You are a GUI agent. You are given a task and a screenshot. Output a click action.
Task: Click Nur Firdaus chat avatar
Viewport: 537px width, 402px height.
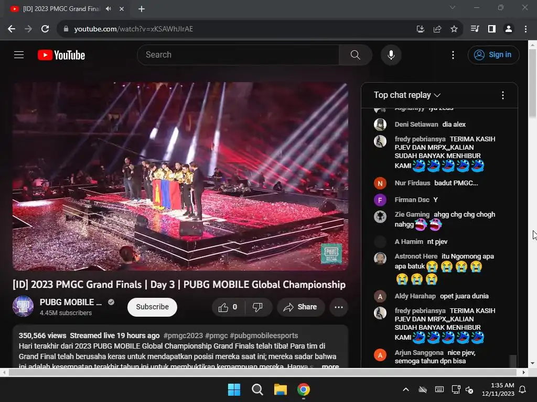click(x=380, y=183)
